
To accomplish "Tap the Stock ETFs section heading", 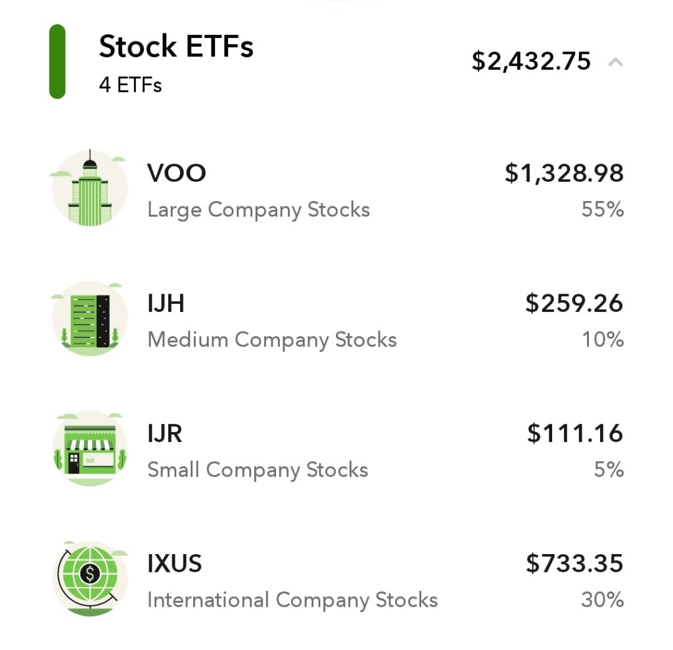I will [176, 46].
